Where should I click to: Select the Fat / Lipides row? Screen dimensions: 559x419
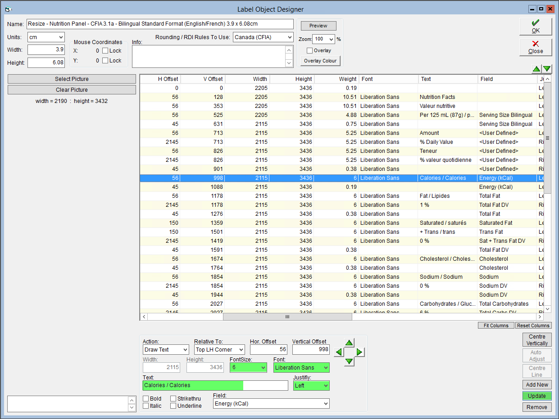[342, 196]
